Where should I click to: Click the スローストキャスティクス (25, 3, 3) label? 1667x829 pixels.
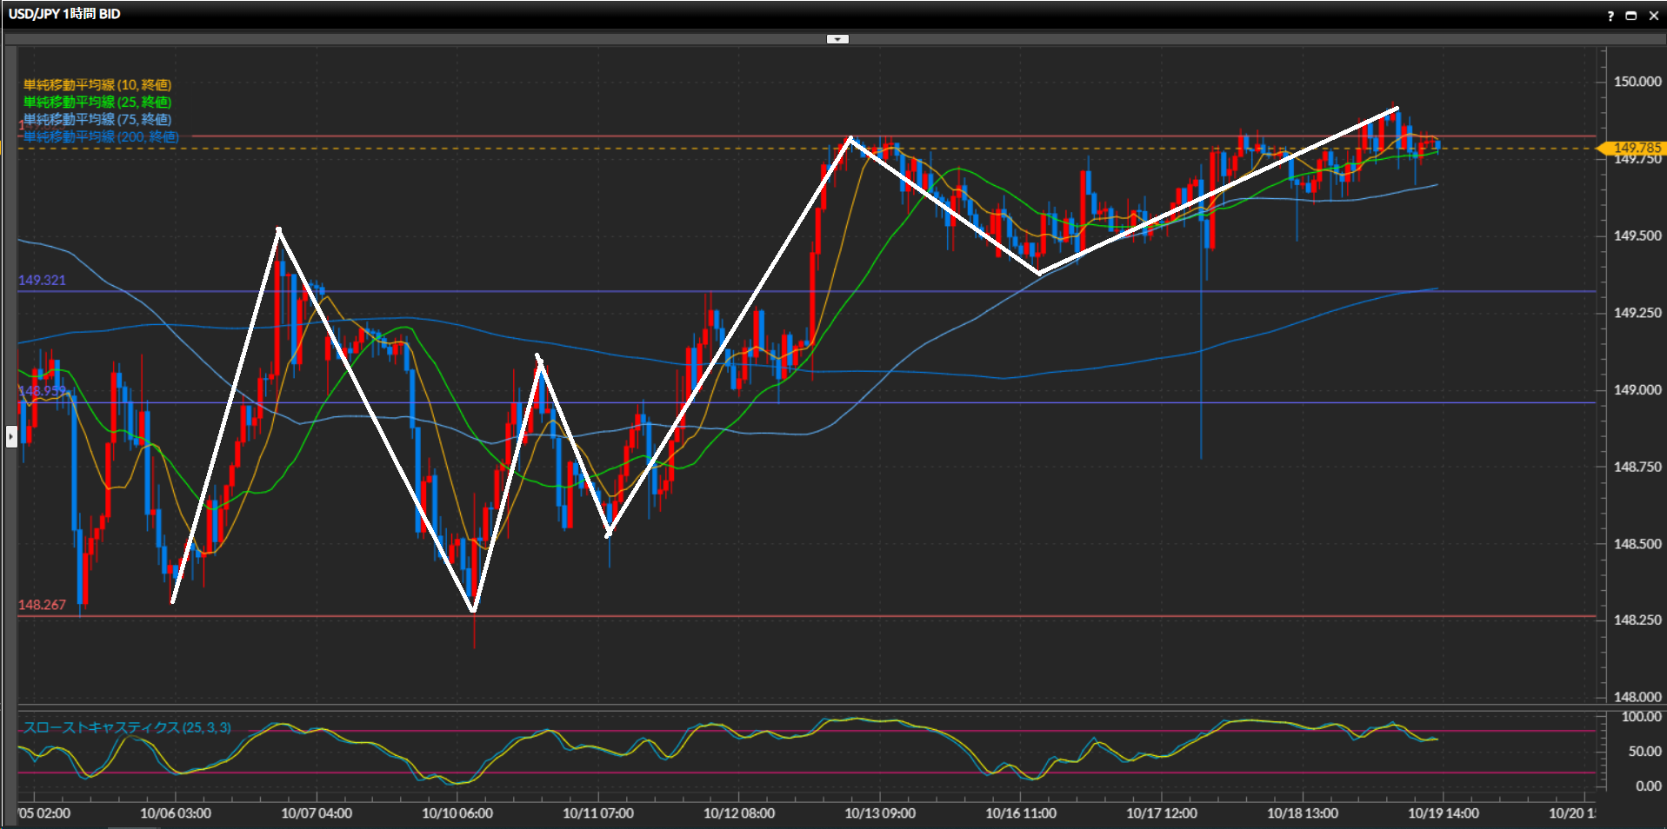click(127, 727)
